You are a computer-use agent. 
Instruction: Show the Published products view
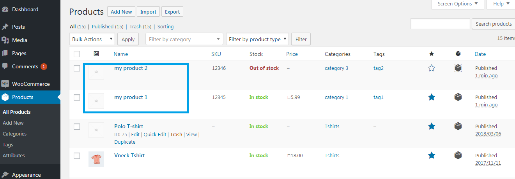103,27
